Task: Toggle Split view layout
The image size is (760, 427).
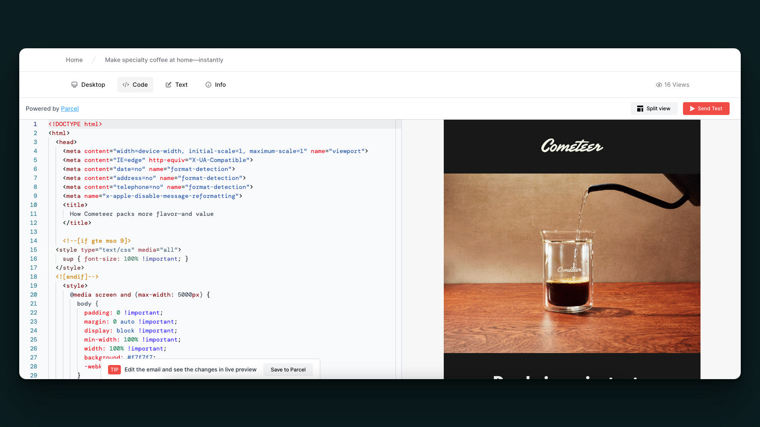Action: (654, 109)
